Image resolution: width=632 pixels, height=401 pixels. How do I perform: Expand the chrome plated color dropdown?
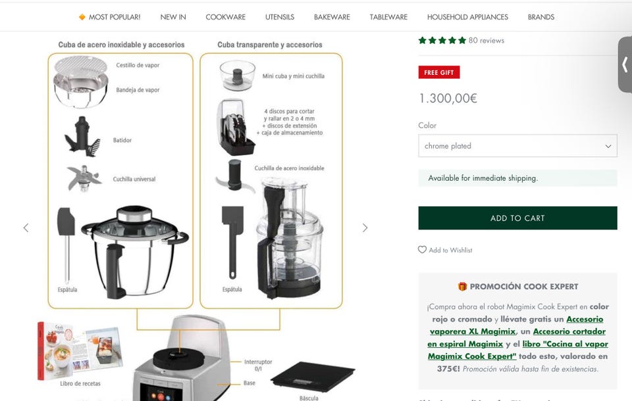tap(517, 146)
